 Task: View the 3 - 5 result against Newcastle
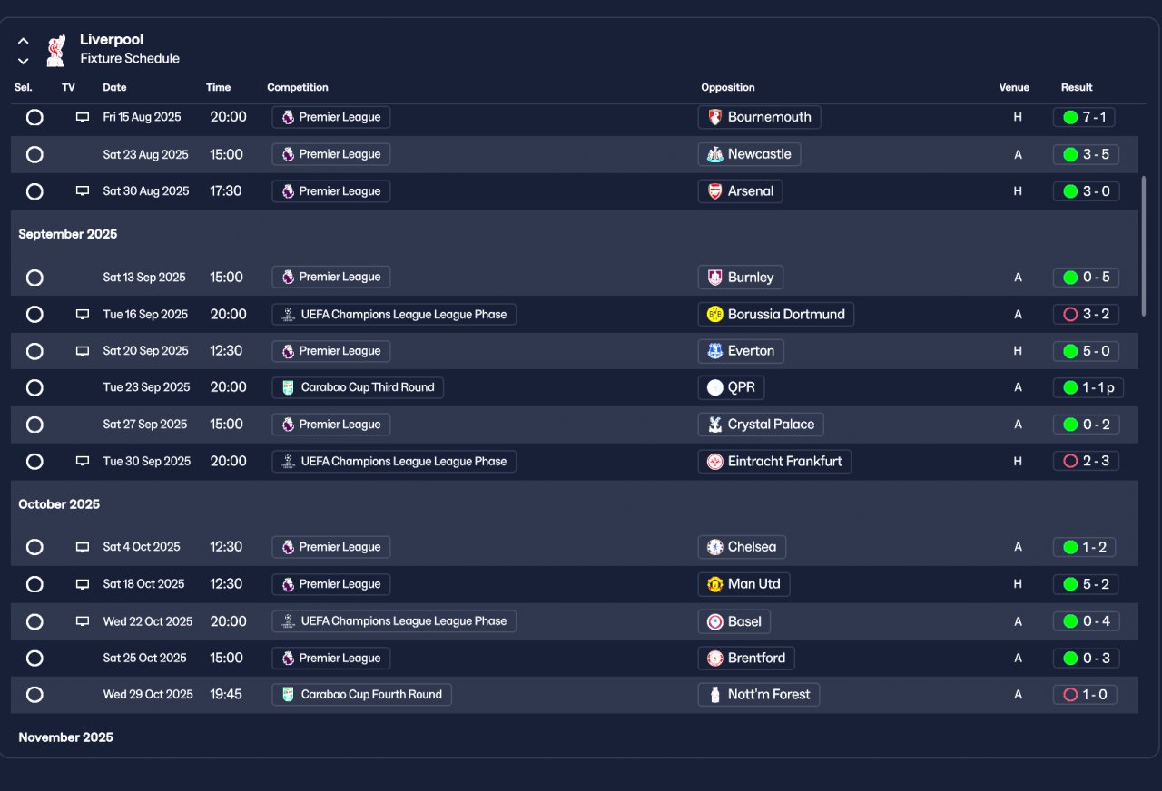click(1086, 154)
